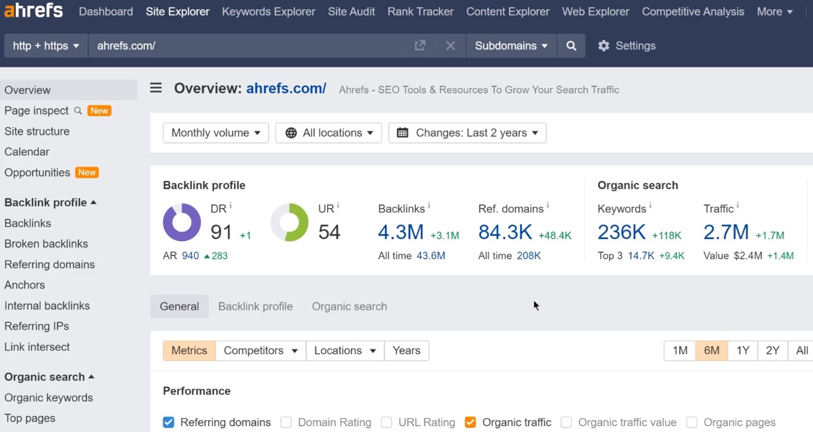Screen dimensions: 813x432
Task: Collapse the Organic search sidebar section
Action: click(50, 377)
